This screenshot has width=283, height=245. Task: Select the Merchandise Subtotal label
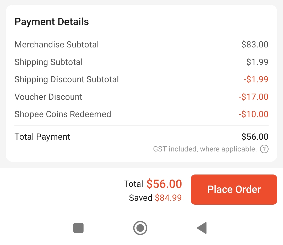[x=57, y=45]
